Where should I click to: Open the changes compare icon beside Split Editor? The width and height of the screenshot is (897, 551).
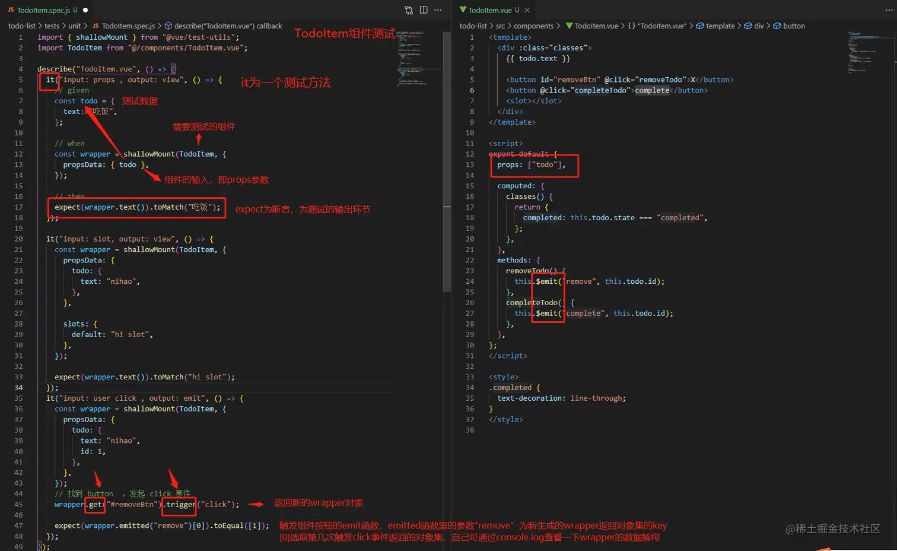pyautogui.click(x=409, y=10)
